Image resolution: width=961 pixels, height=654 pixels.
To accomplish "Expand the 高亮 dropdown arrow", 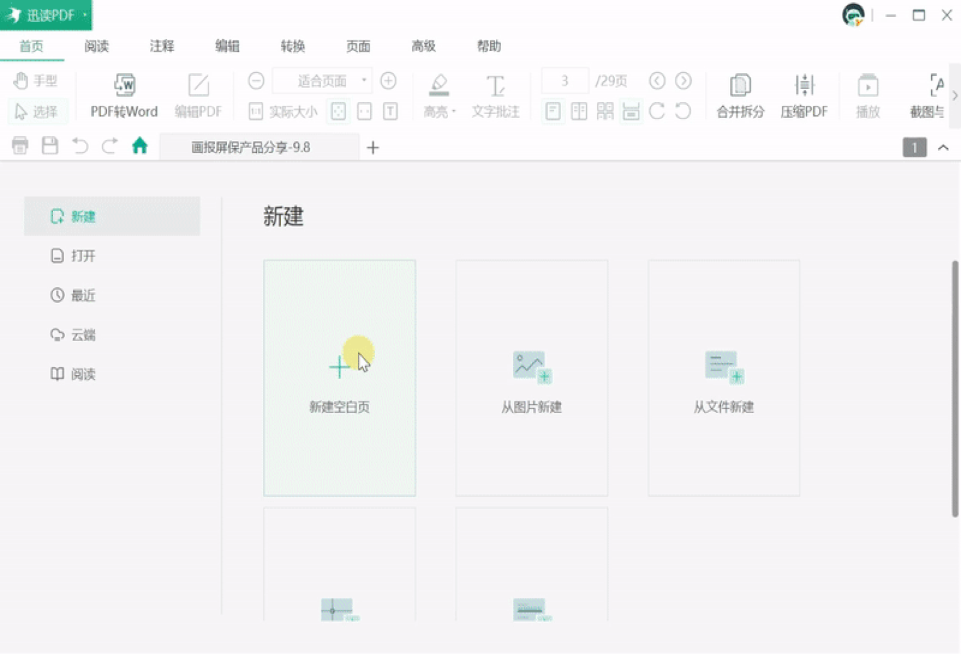I will pyautogui.click(x=454, y=112).
